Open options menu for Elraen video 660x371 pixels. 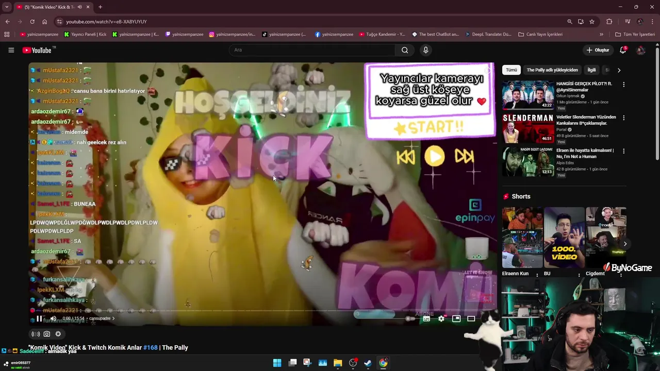623,151
